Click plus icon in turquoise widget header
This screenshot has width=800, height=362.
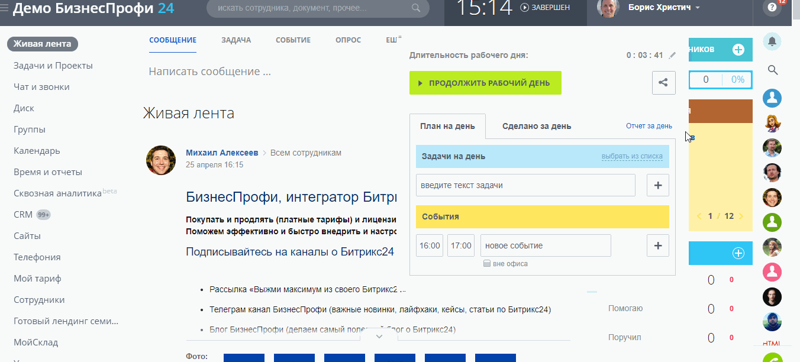click(x=738, y=50)
